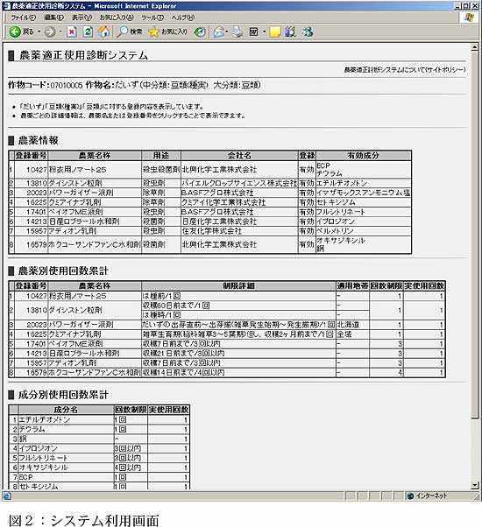Click the vertical scrollbar thumb
The image size is (482, 527).
475,235
